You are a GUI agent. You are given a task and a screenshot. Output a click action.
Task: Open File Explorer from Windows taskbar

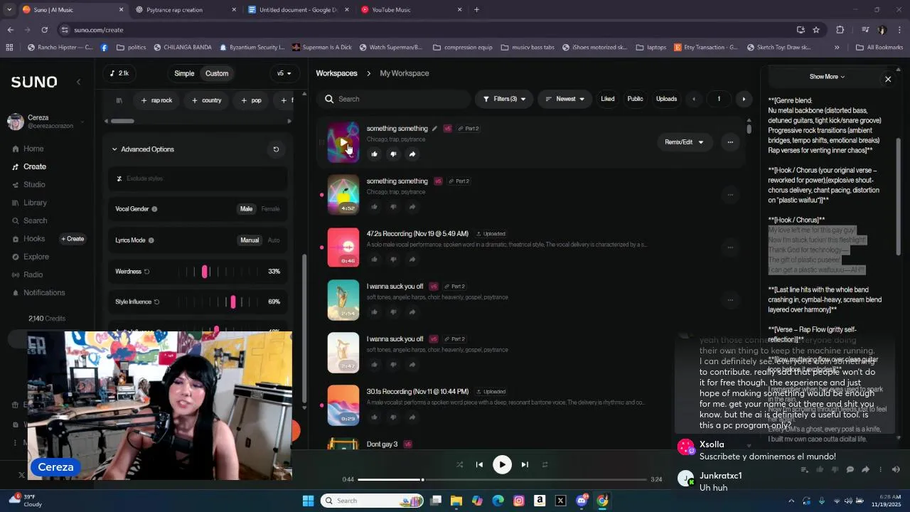456,501
